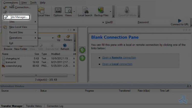Click the transfer right green arrow
Image resolution: width=192 pixels, height=108 pixels.
[x=82, y=58]
